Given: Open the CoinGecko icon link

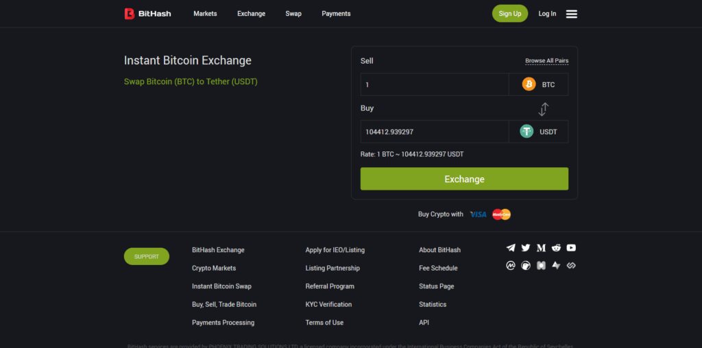Looking at the screenshot, I should 526,265.
